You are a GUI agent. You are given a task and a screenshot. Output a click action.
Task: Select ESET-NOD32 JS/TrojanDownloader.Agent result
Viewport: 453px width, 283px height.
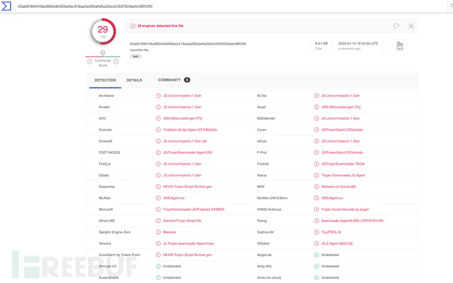pos(188,152)
